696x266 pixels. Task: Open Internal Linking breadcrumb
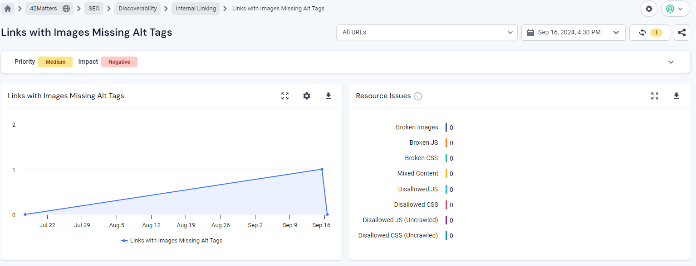point(196,9)
